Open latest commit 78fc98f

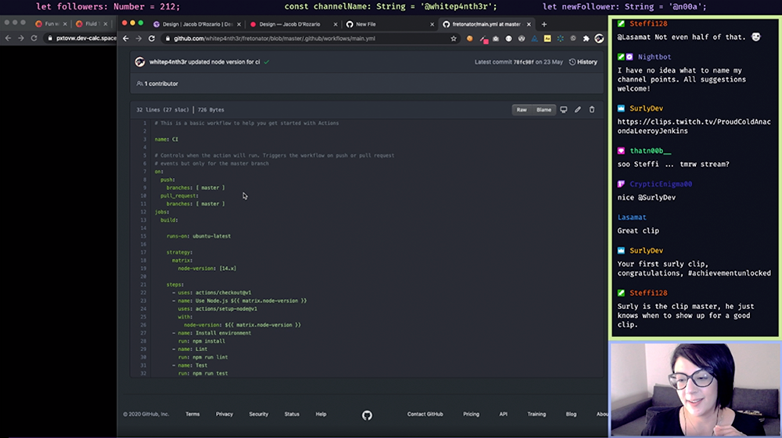(523, 62)
